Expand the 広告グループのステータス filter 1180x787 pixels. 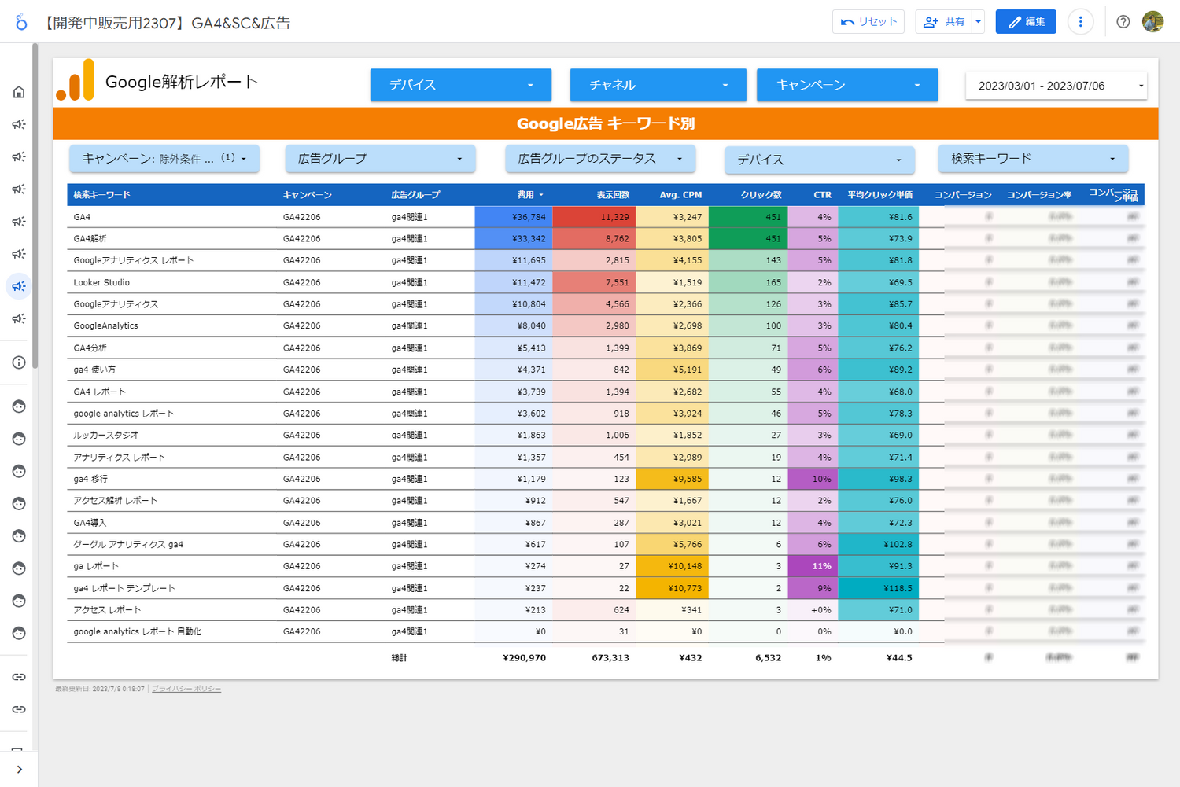pos(599,159)
